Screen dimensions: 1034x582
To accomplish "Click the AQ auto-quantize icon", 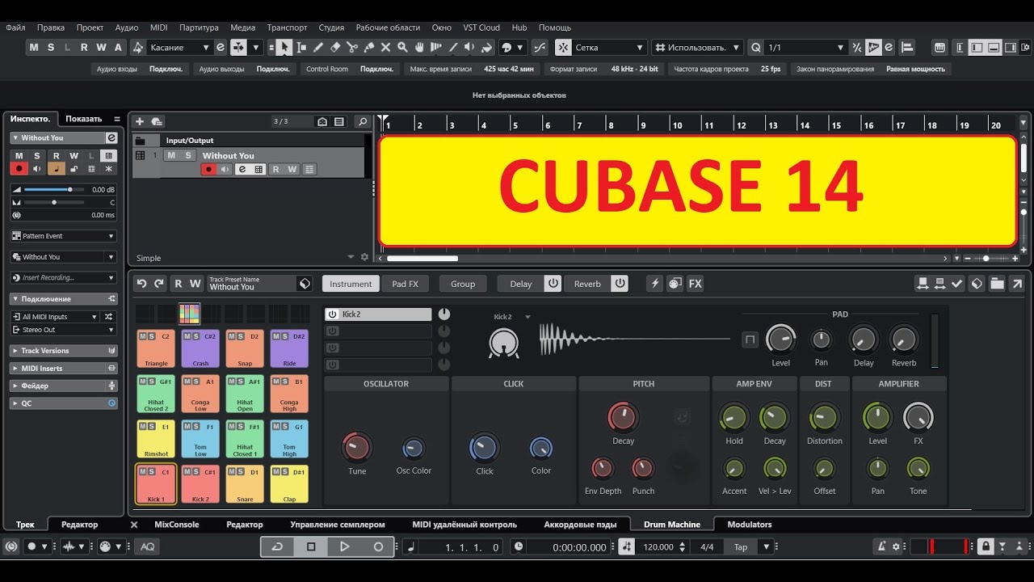I will tap(147, 547).
